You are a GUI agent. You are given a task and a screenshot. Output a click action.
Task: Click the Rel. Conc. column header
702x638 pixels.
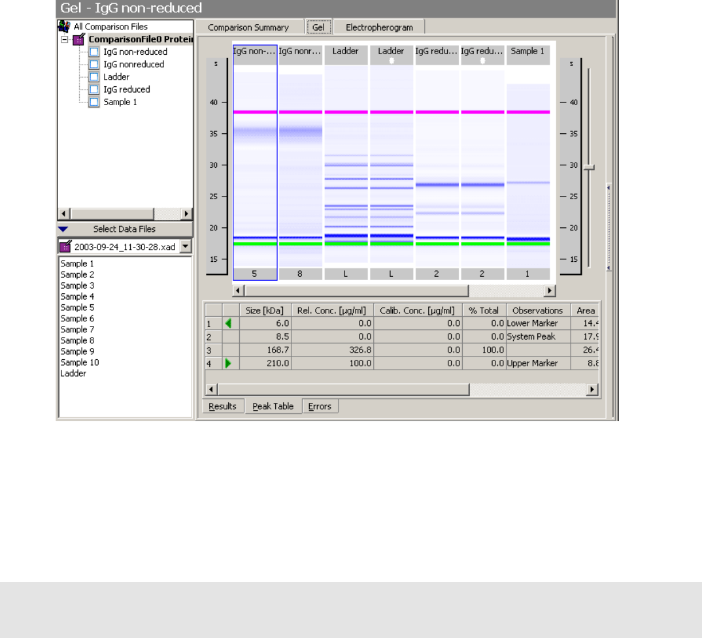[332, 310]
